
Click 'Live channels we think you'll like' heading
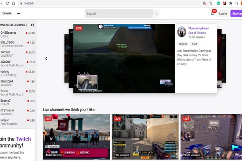coord(69,109)
